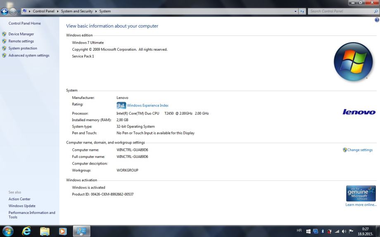Click the Back navigation arrow
Viewport: 380px width, 237px height.
[5, 11]
